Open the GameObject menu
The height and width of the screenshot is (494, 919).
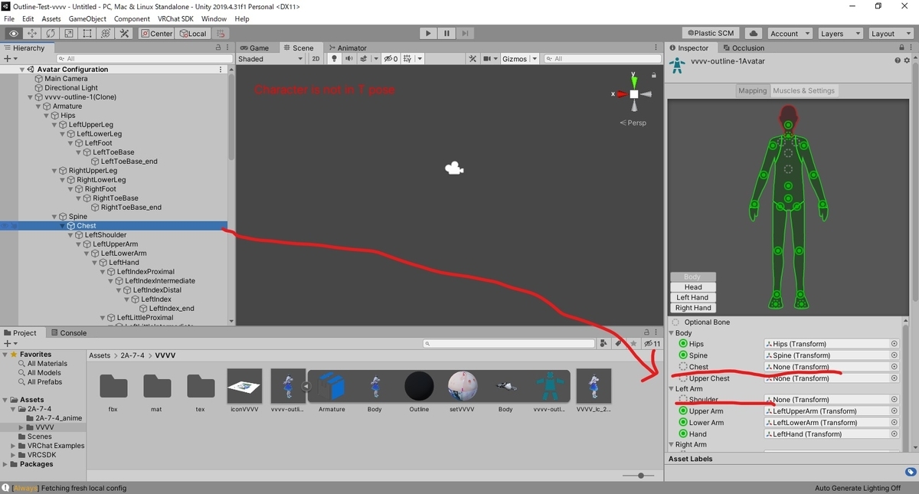click(x=88, y=18)
